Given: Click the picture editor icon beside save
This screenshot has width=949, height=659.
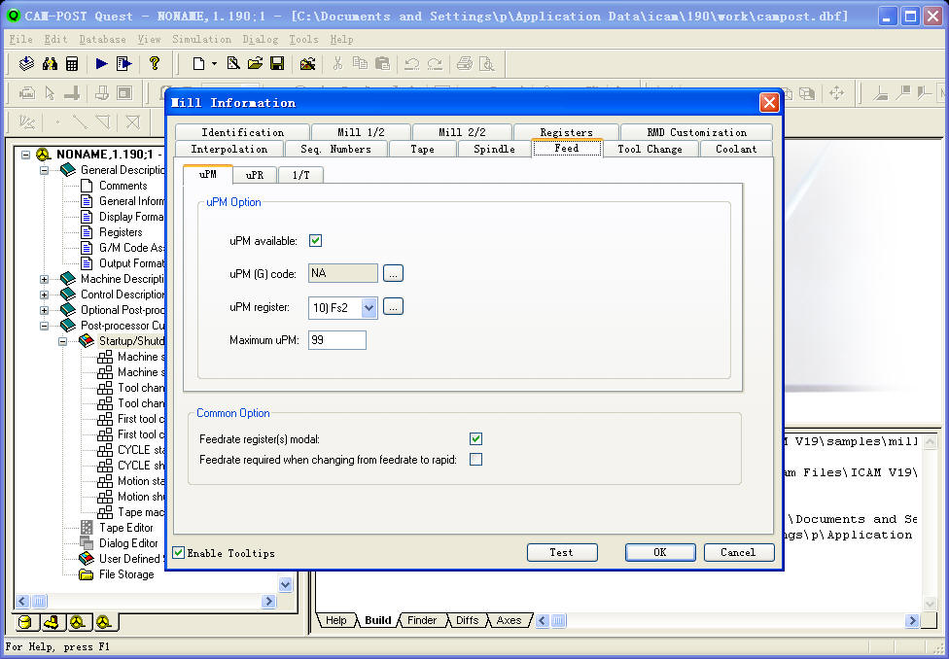Looking at the screenshot, I should tap(307, 63).
